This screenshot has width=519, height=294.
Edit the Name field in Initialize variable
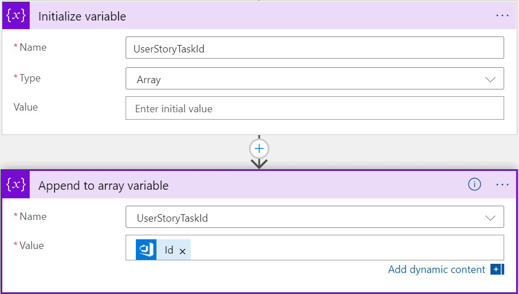[315, 48]
